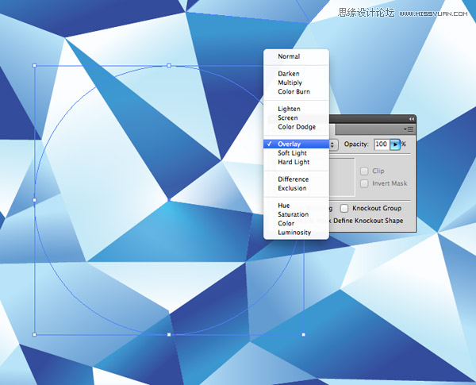The width and height of the screenshot is (476, 385).
Task: Select the Screen blend mode
Action: pyautogui.click(x=296, y=118)
